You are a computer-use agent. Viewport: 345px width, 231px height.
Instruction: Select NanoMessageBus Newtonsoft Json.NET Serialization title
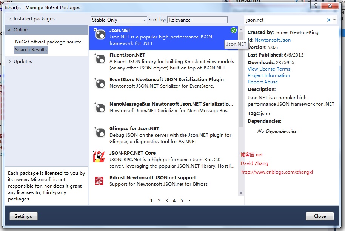click(171, 104)
